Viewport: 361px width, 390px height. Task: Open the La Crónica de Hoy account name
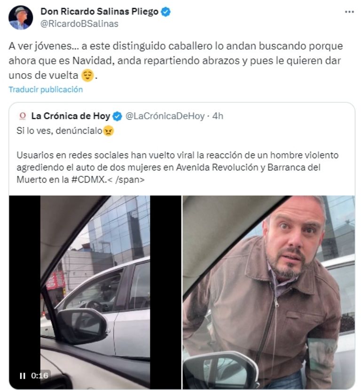pyautogui.click(x=71, y=116)
